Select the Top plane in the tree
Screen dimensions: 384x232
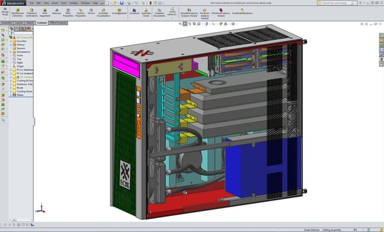click(x=19, y=59)
